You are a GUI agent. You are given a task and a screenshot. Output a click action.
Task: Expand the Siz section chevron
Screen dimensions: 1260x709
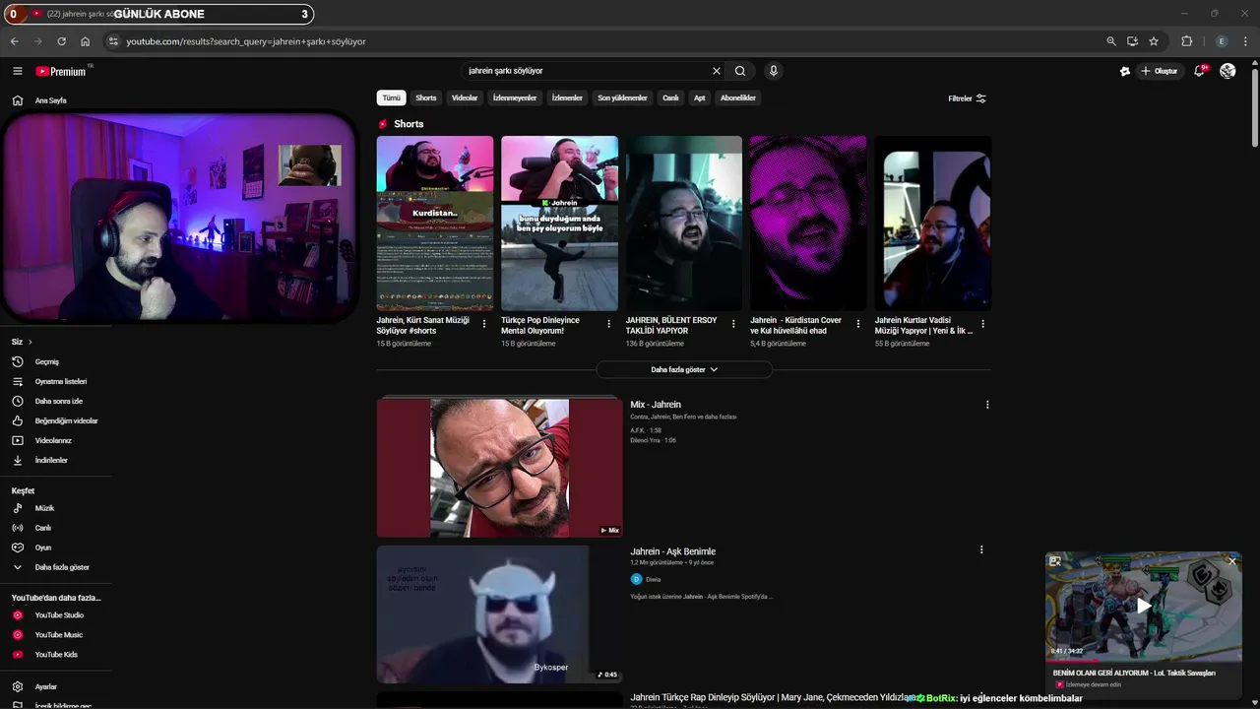[x=30, y=342]
